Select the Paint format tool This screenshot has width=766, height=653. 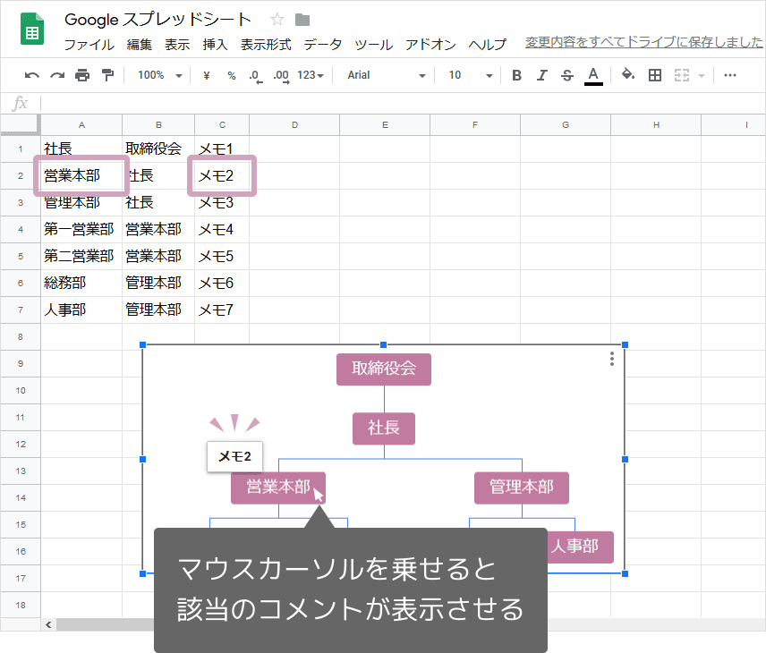pos(106,75)
